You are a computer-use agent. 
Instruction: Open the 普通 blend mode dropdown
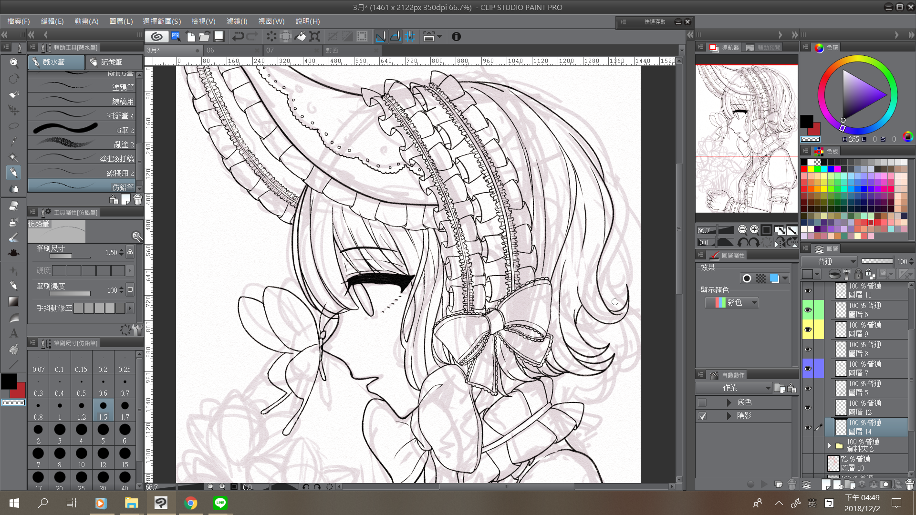click(x=829, y=261)
